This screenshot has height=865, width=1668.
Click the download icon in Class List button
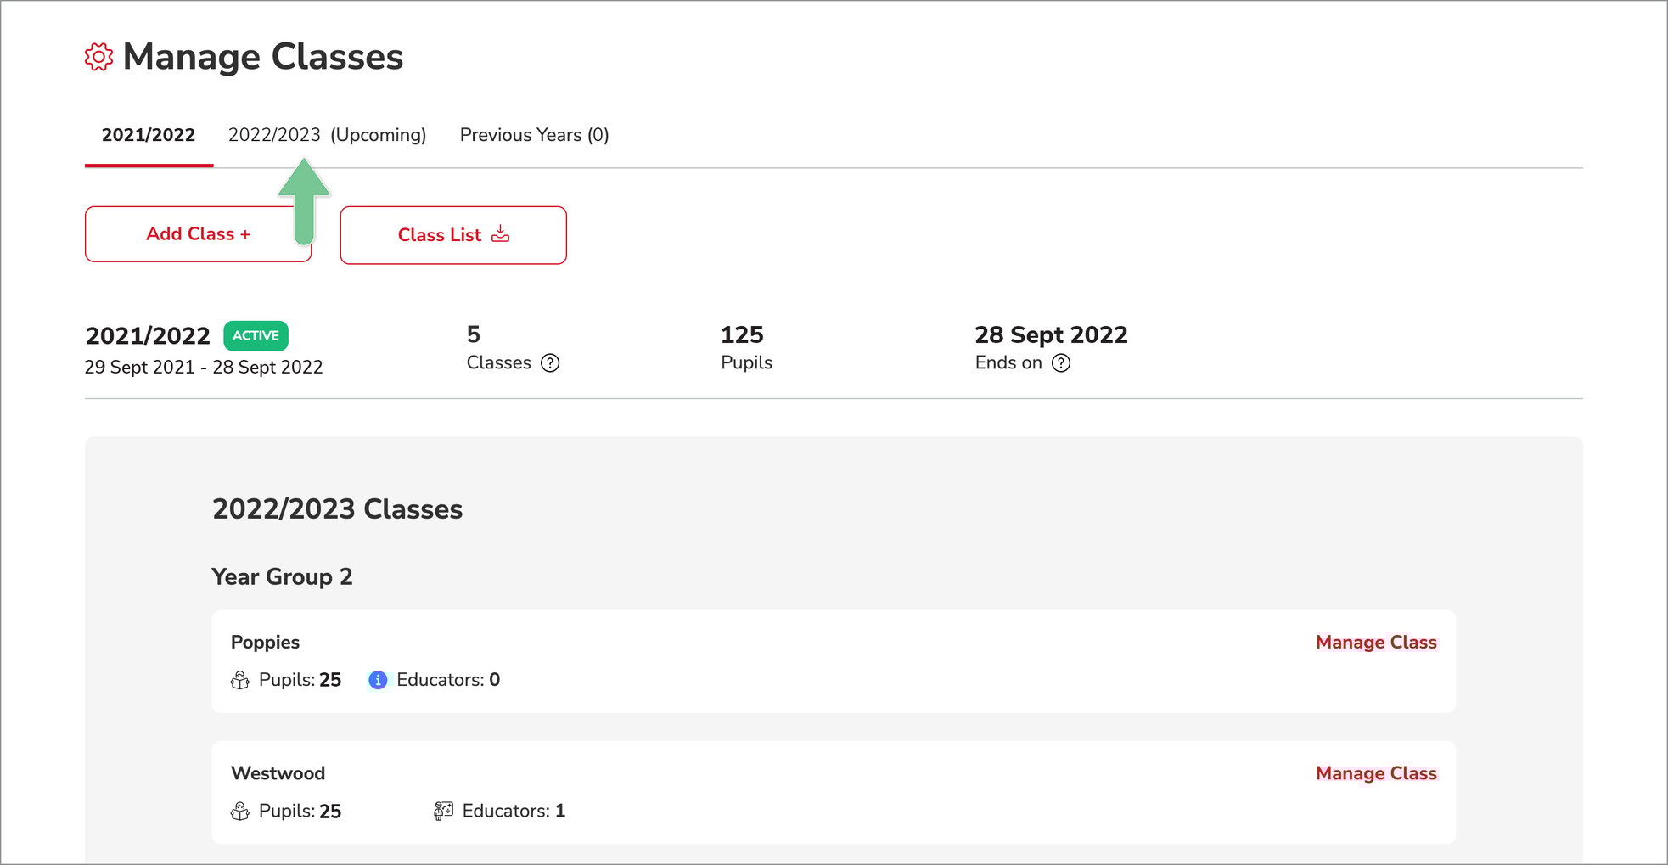tap(501, 234)
